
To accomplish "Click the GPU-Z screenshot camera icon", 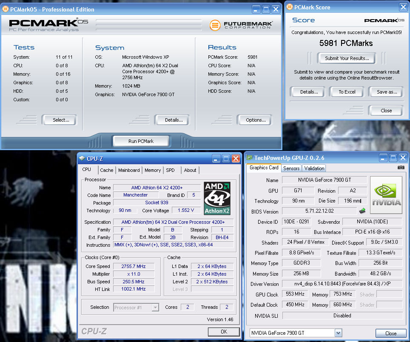I will tap(401, 167).
